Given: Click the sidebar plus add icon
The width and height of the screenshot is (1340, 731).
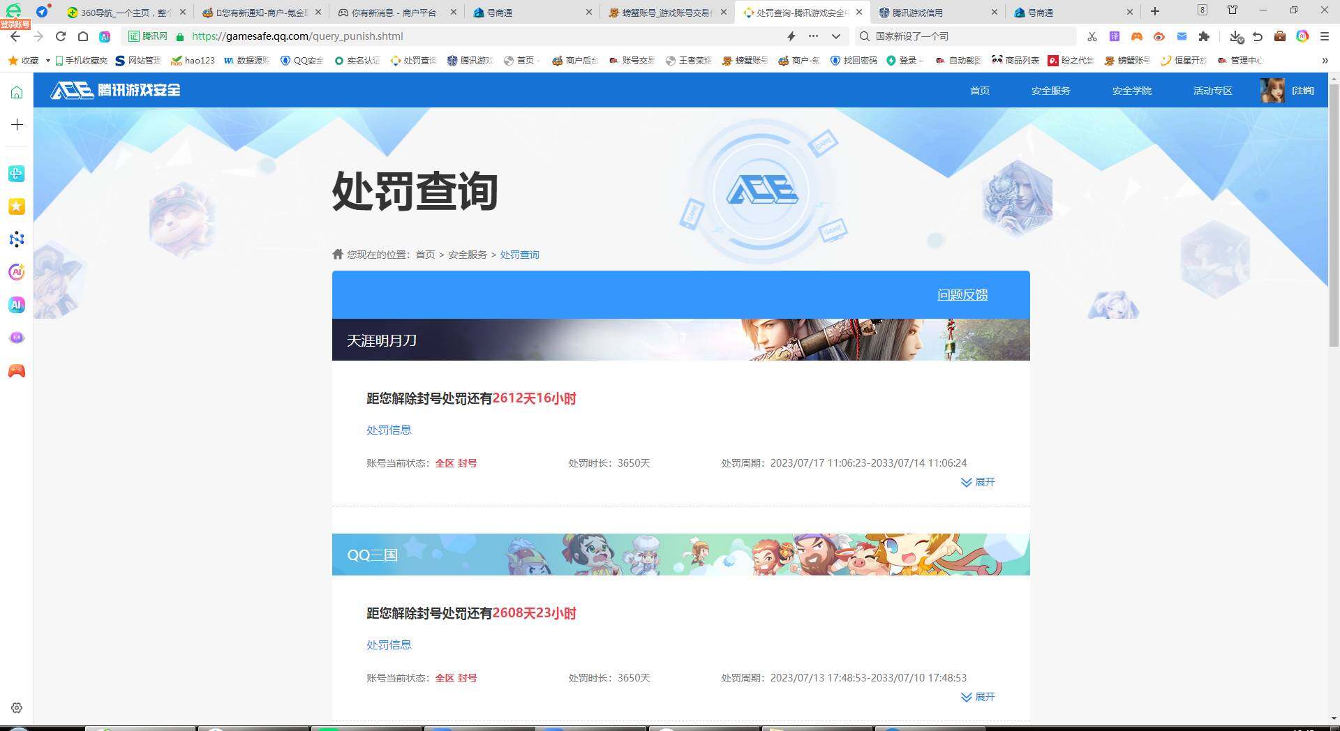Looking at the screenshot, I should point(17,125).
